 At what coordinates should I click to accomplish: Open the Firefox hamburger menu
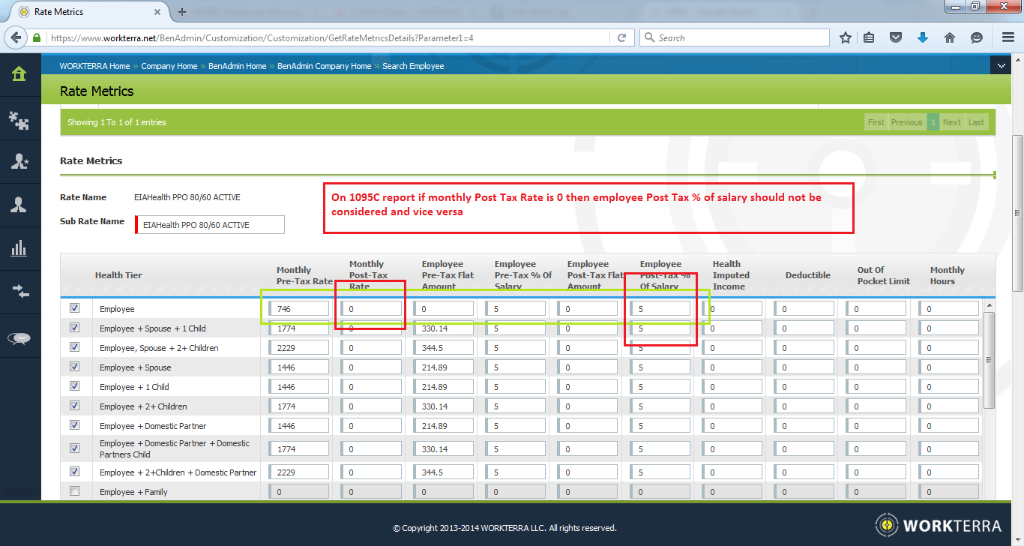(x=1008, y=37)
